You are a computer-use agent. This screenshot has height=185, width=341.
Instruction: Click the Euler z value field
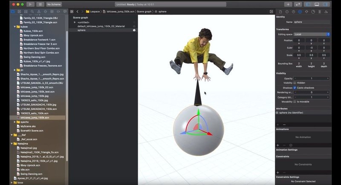(324, 48)
